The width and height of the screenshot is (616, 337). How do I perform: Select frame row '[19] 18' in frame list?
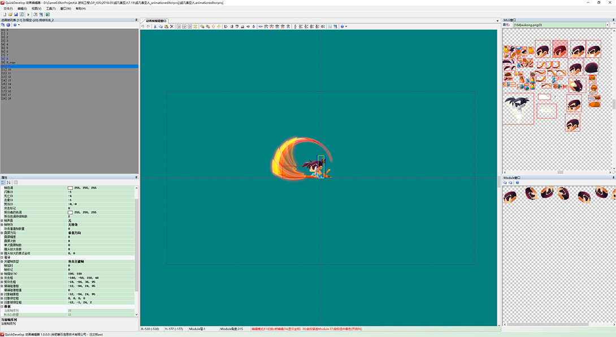coord(69,98)
